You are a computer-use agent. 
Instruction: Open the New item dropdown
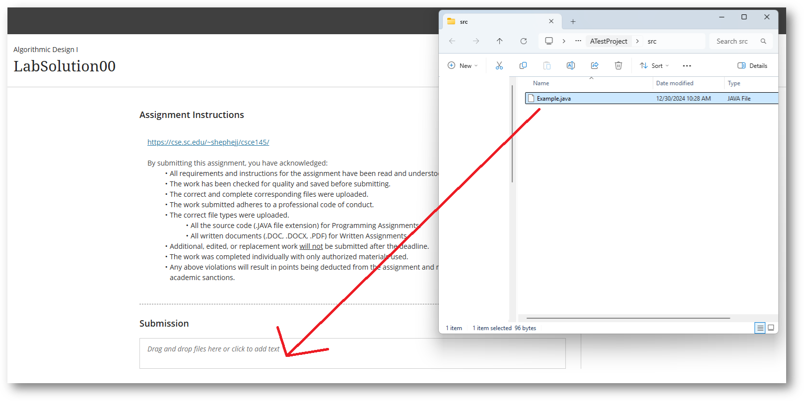click(x=462, y=65)
